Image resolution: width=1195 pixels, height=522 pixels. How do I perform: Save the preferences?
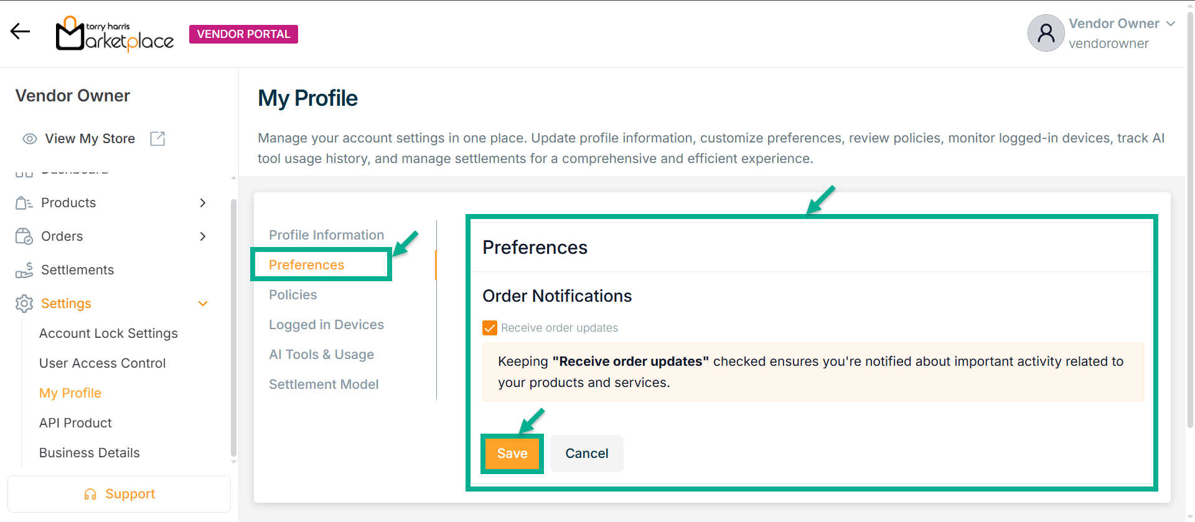[x=512, y=454]
